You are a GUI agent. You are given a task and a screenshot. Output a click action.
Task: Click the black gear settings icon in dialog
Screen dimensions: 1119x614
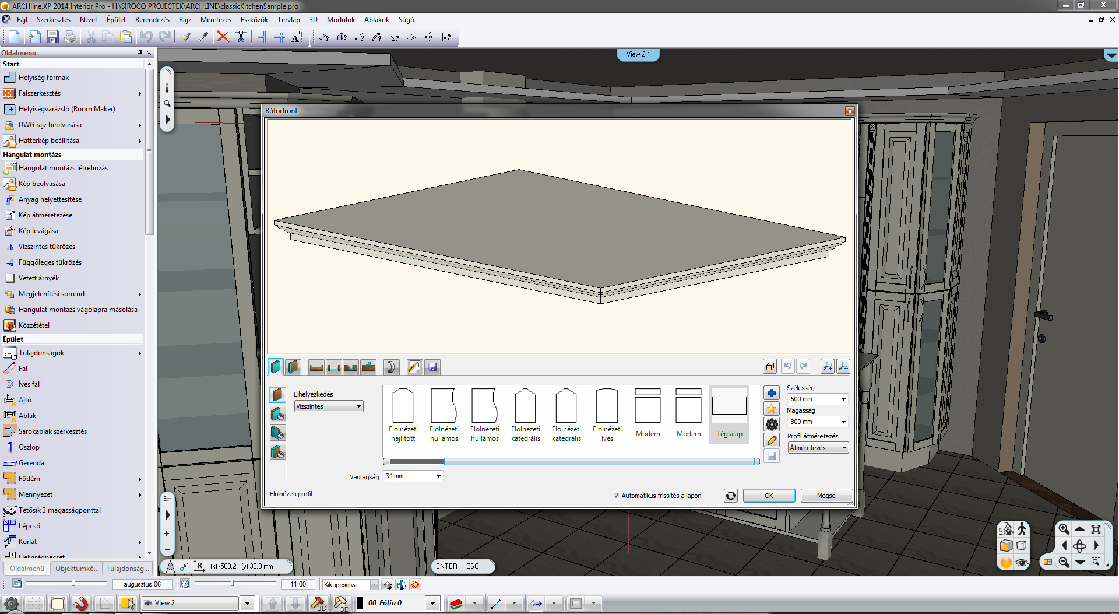(772, 424)
